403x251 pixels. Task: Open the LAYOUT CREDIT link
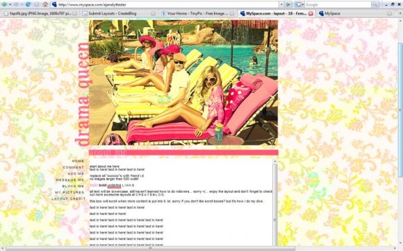tap(69, 199)
